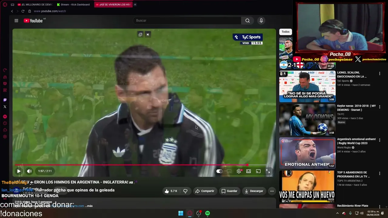The width and height of the screenshot is (388, 218).
Task: Open Spotify from the taskbar
Action: pyautogui.click(x=208, y=213)
